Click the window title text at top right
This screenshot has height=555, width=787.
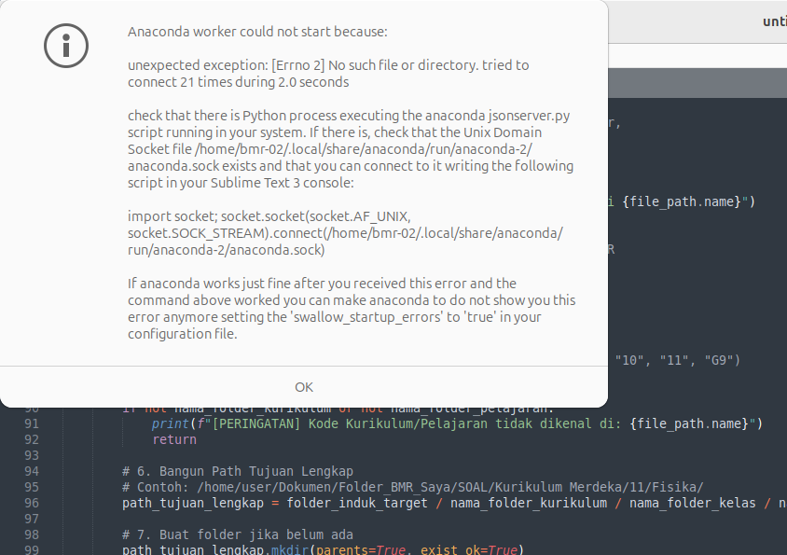tap(773, 21)
